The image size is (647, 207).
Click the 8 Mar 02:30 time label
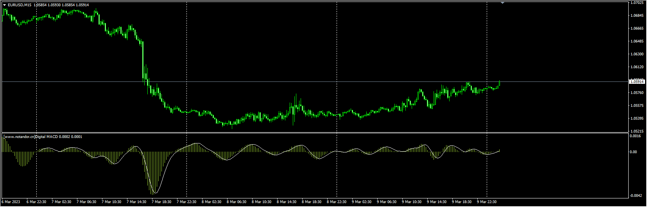pos(211,202)
